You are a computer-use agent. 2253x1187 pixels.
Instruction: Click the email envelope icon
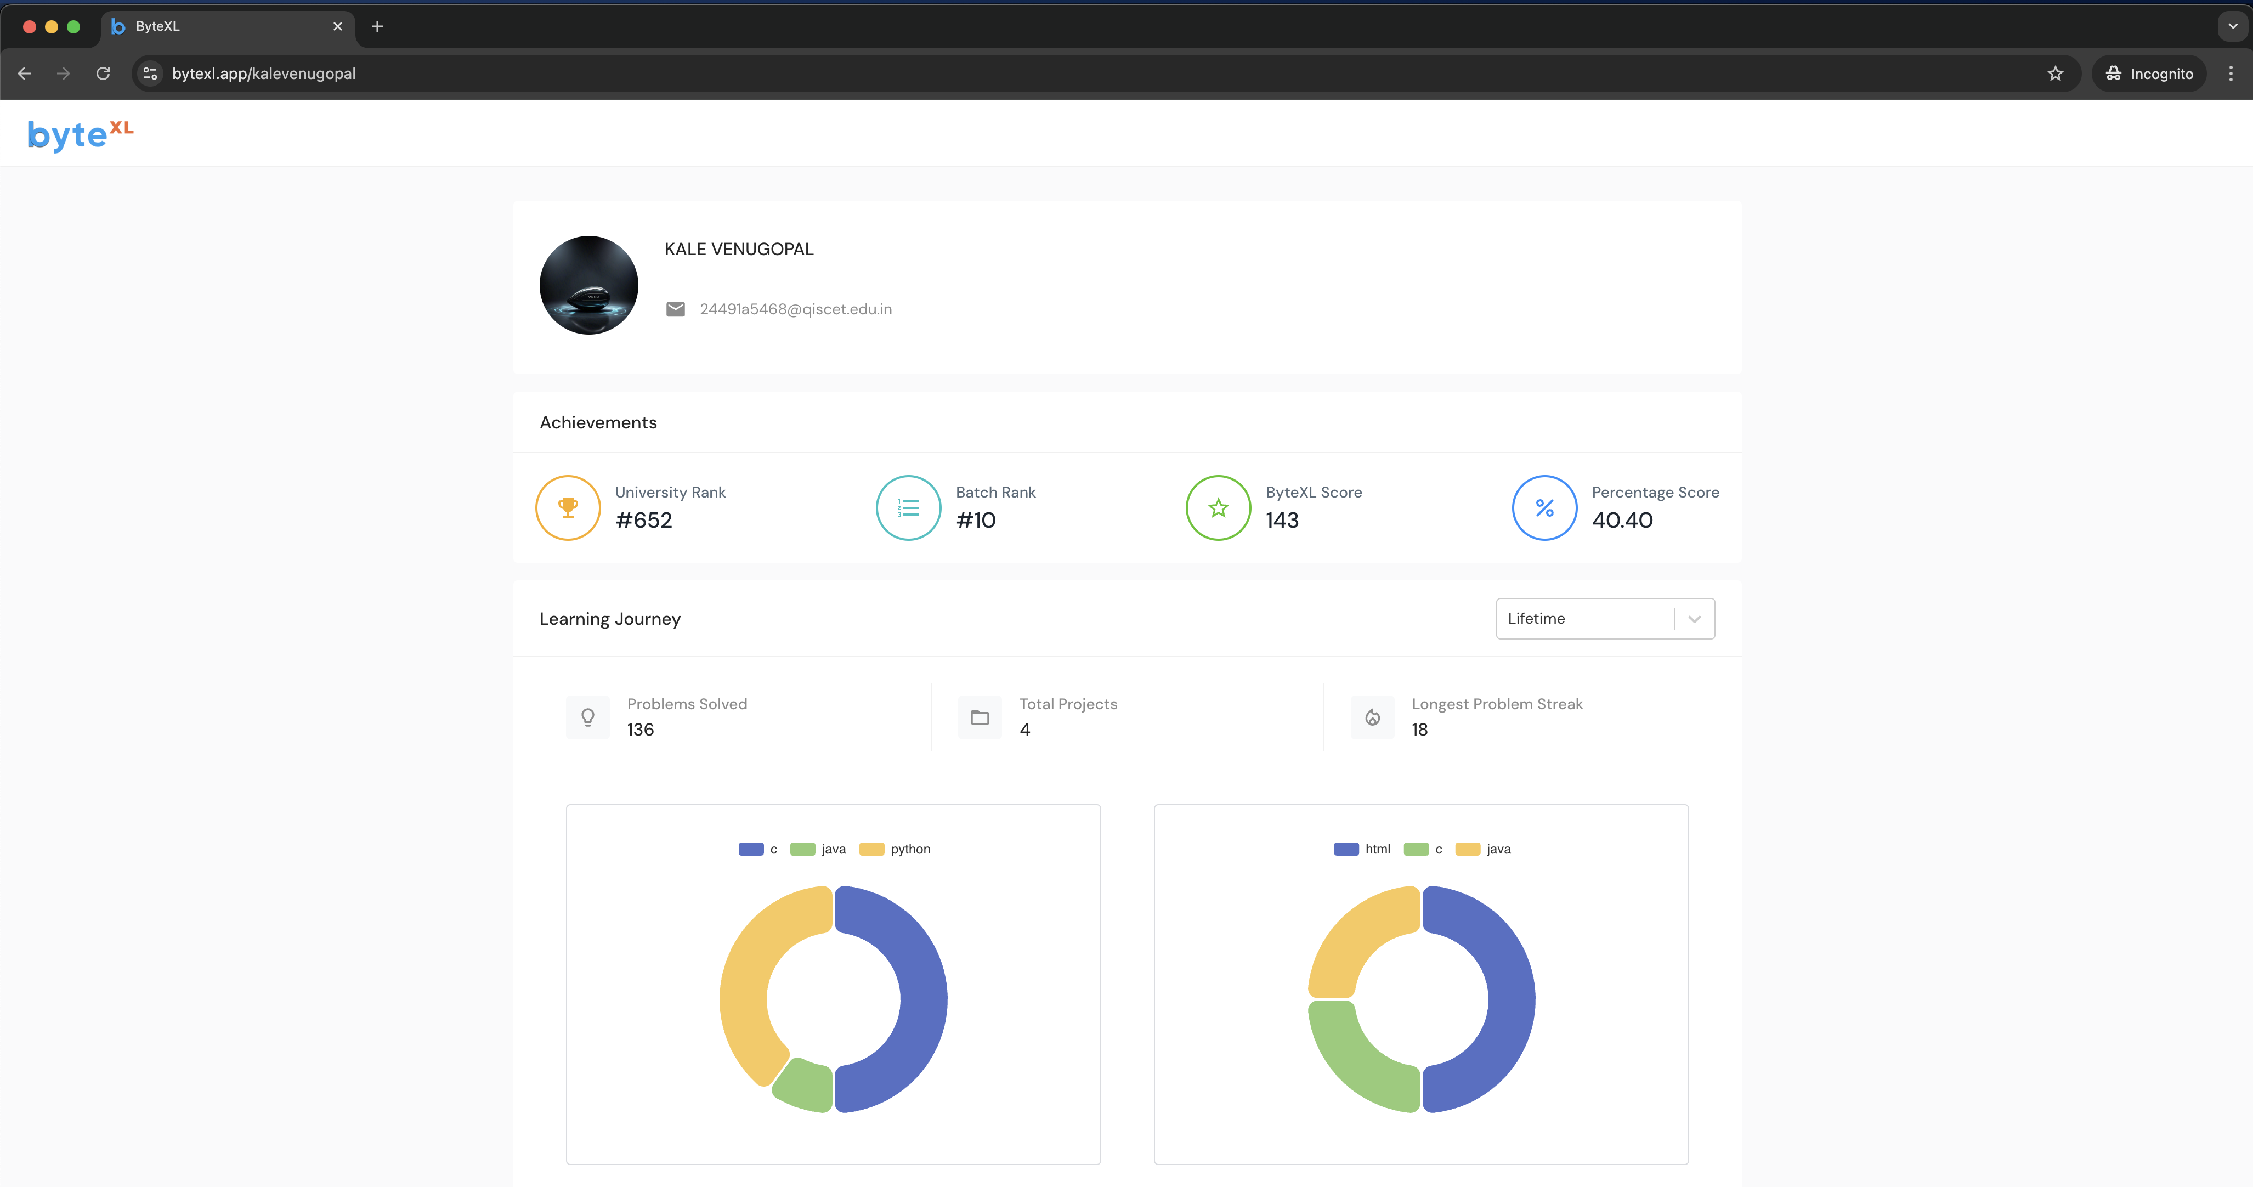pyautogui.click(x=675, y=309)
